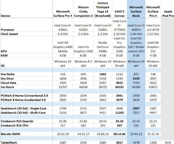Click the bold 9622 Cloud Gate score
This screenshot has width=174, height=144.
pyautogui.click(x=119, y=83)
